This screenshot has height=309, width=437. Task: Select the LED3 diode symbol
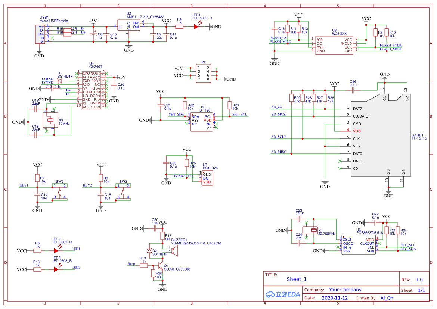56,269
